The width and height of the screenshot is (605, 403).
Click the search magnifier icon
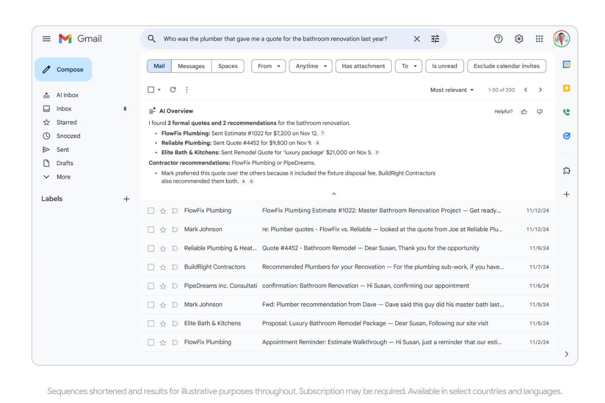coord(151,39)
